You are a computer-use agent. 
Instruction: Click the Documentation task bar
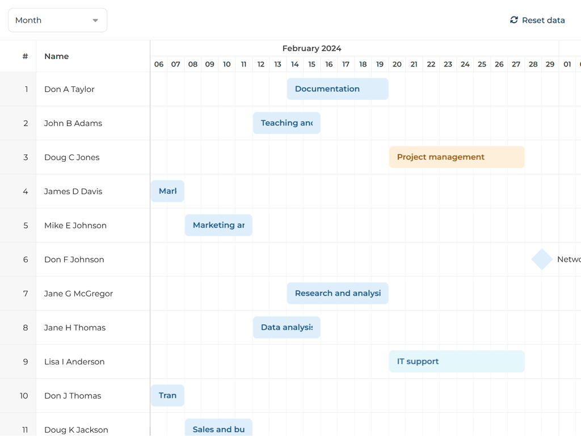[338, 89]
